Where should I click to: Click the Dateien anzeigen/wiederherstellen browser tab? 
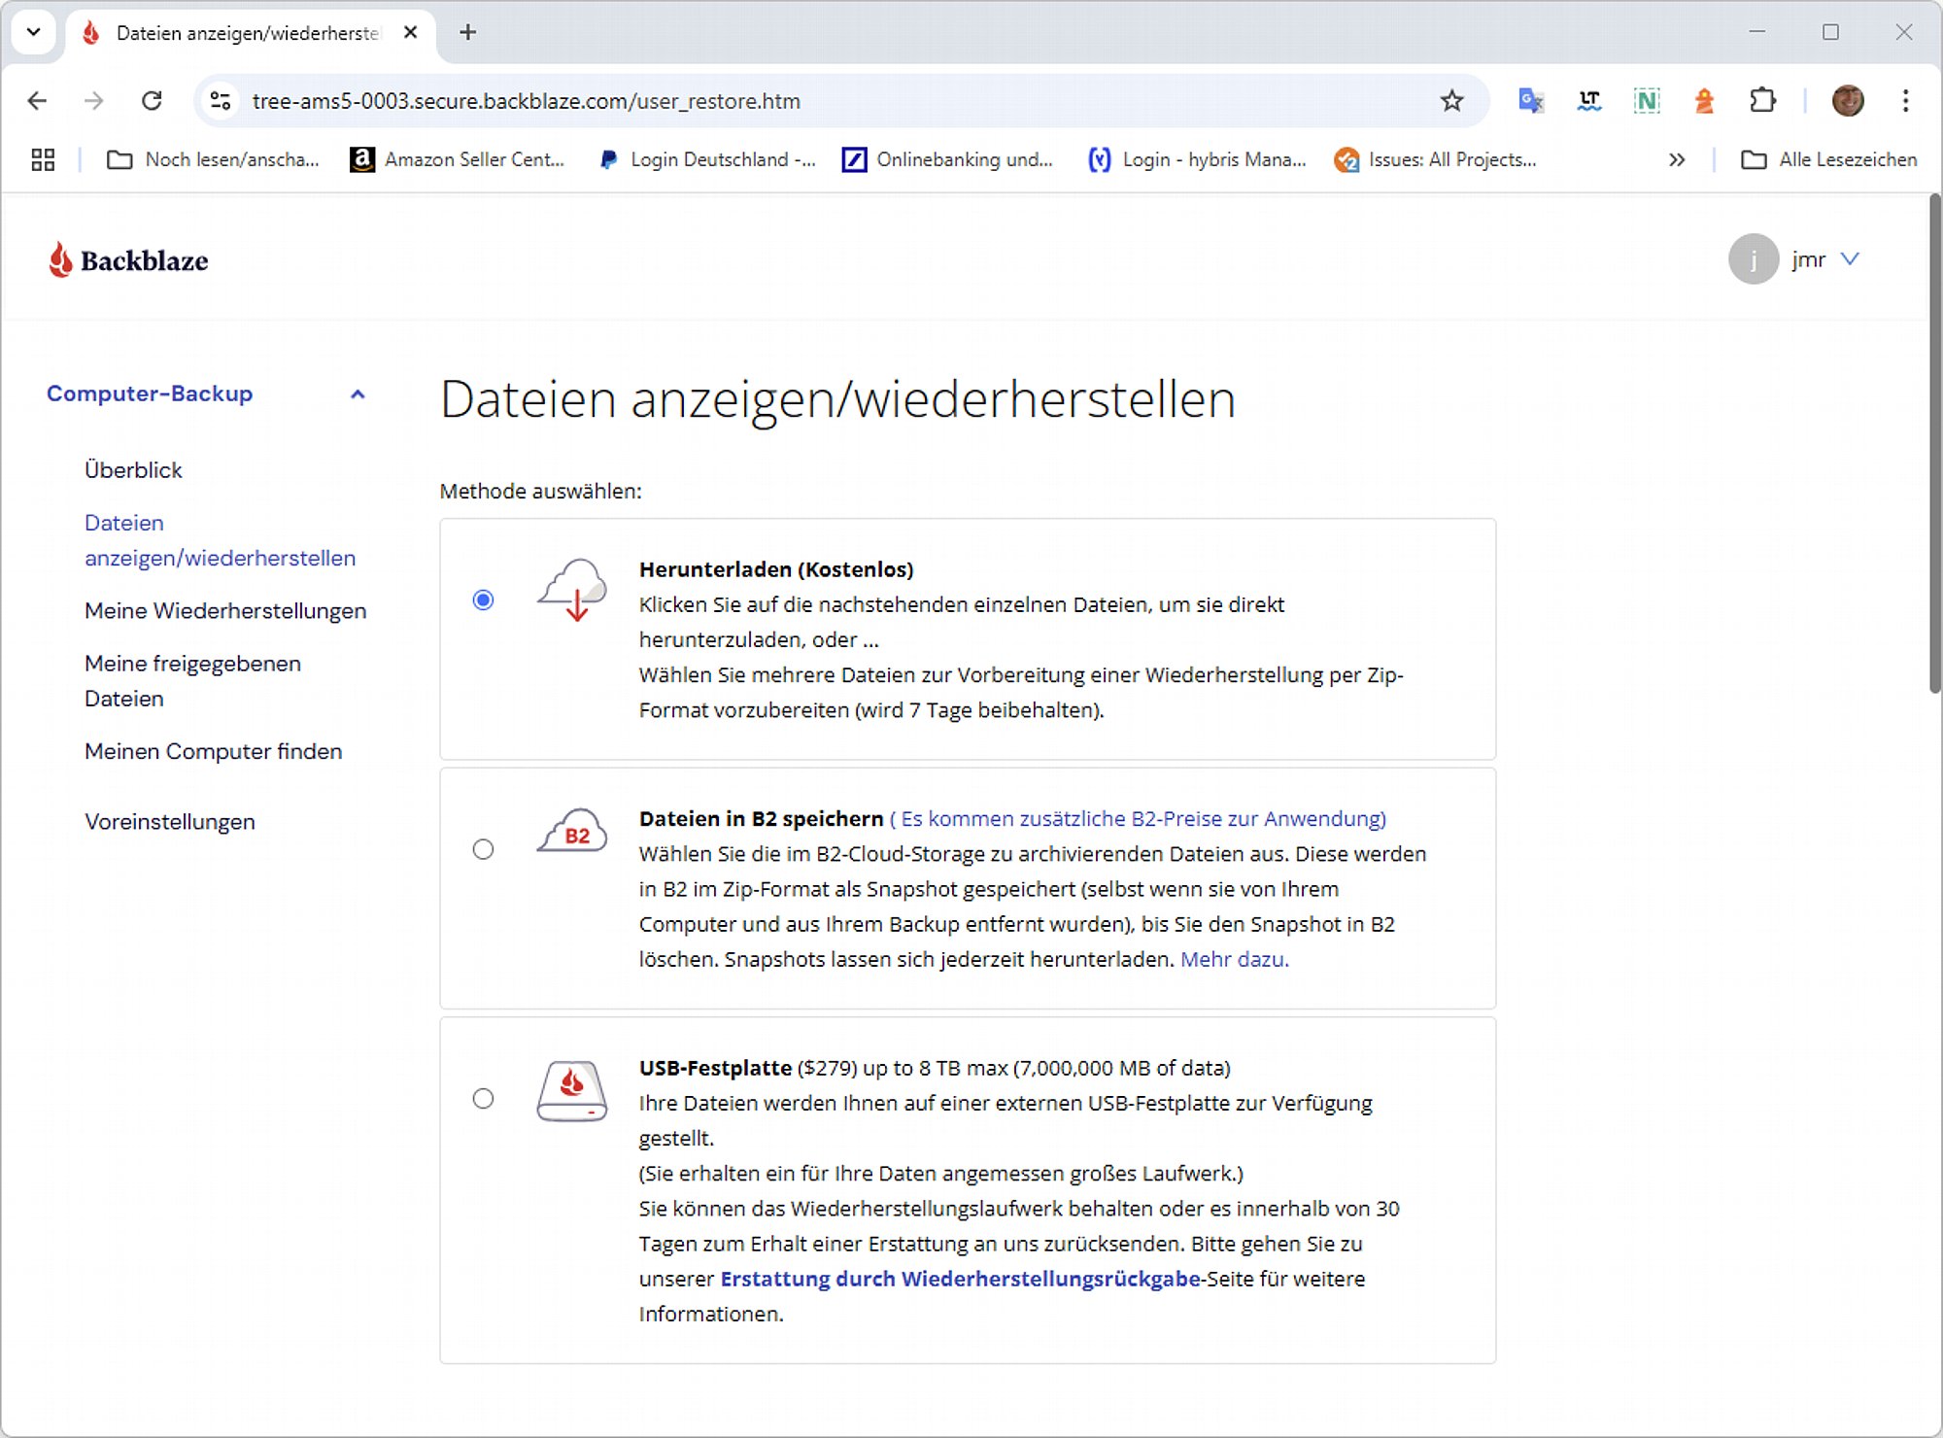pos(251,33)
